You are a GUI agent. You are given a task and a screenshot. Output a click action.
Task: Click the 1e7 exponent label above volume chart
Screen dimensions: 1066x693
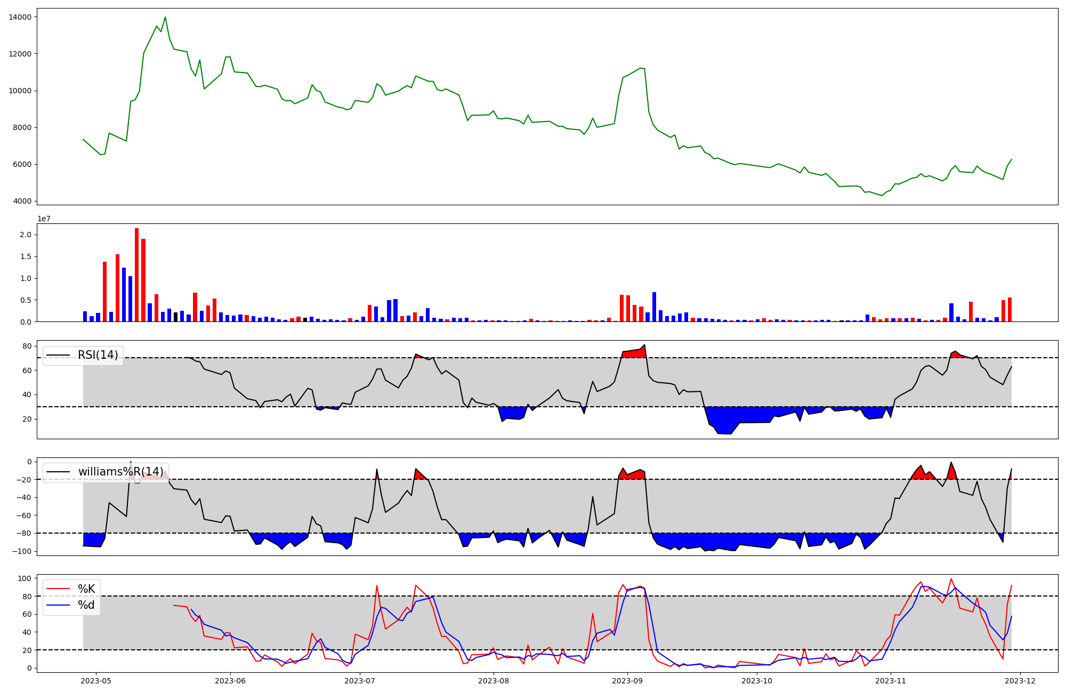[44, 219]
